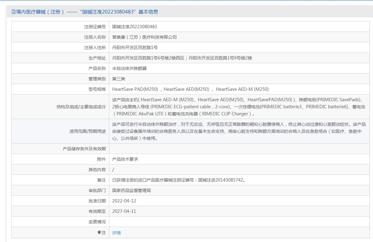Click the 备注 label cell
This screenshot has height=242, width=373.
[60, 180]
